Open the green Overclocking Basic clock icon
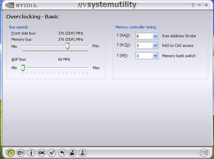 [11, 153]
